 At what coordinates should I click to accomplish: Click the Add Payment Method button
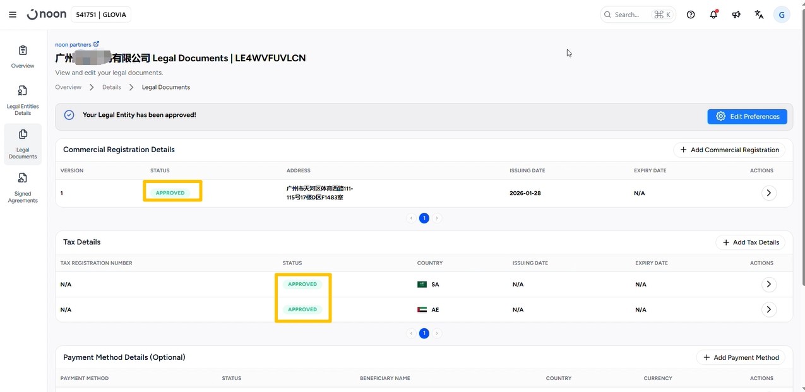pyautogui.click(x=741, y=357)
